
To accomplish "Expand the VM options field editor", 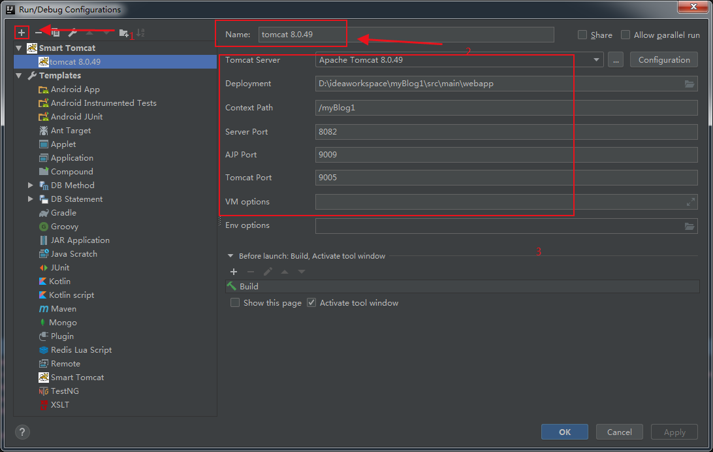I will pos(690,202).
